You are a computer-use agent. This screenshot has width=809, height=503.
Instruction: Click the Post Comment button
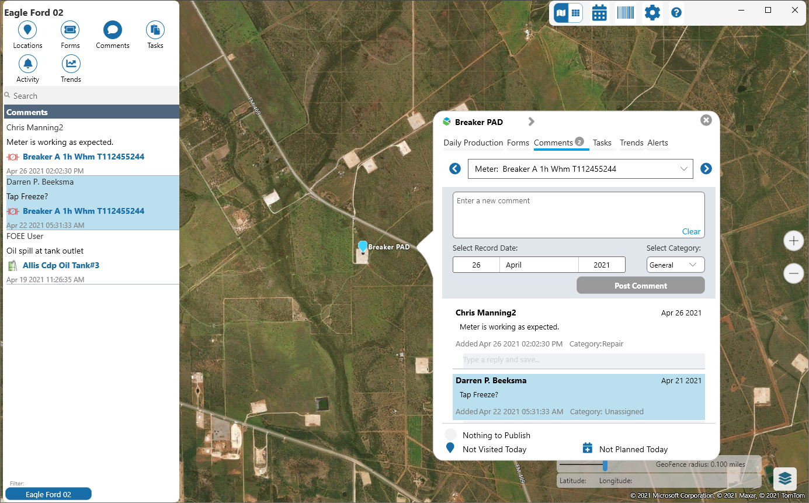640,286
